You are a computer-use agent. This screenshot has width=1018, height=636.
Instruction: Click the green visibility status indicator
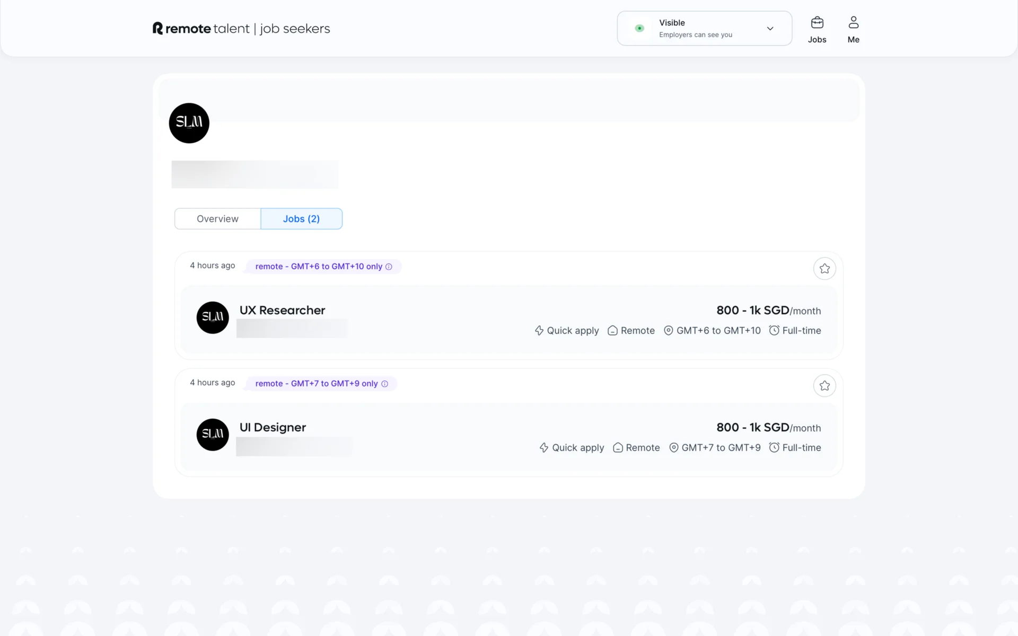tap(639, 29)
